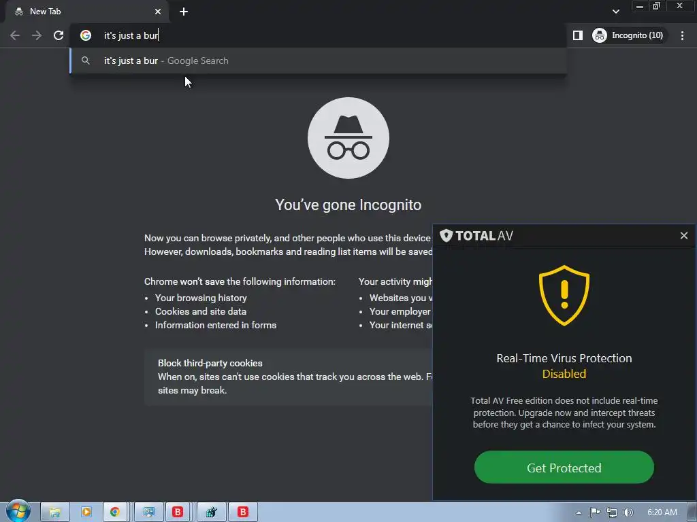Restore down the Chrome window
This screenshot has height=522, width=697.
(656, 6)
